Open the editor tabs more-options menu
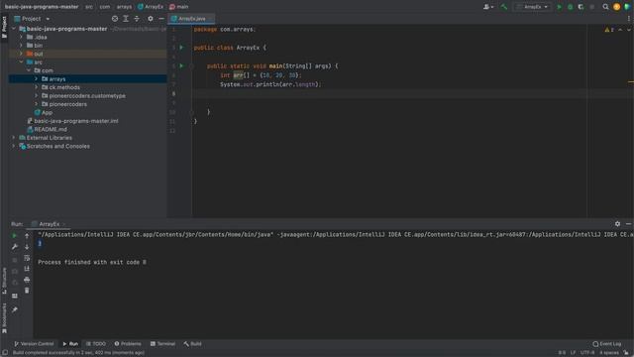This screenshot has height=357, width=634. click(629, 19)
